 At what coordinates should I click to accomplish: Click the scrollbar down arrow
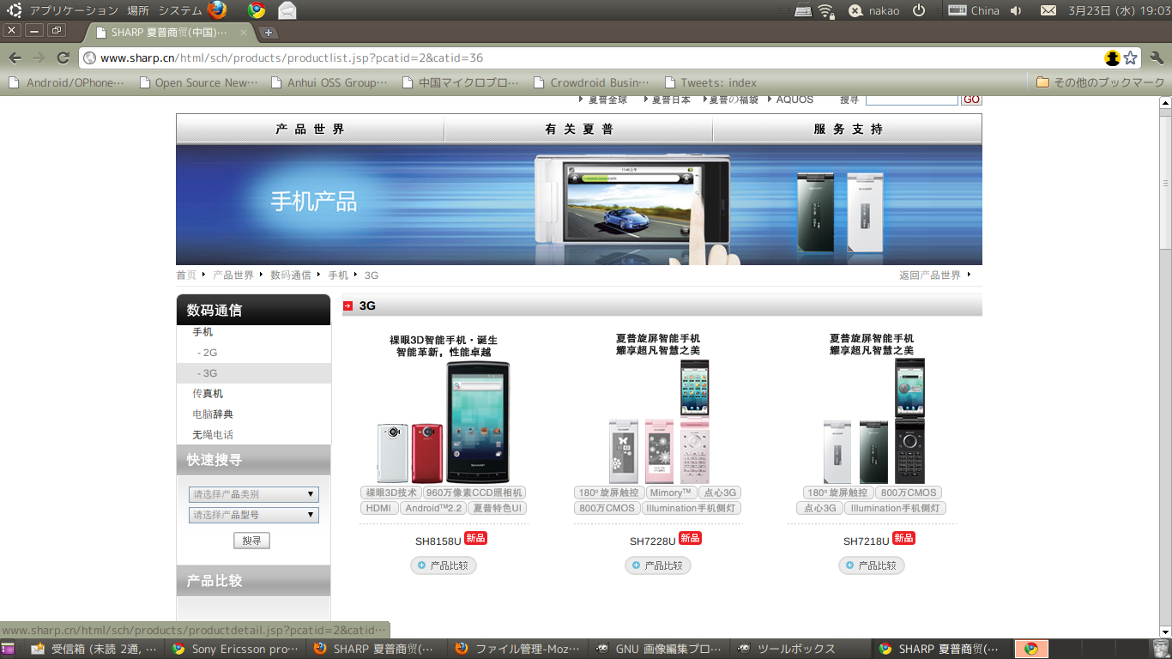[x=1165, y=632]
